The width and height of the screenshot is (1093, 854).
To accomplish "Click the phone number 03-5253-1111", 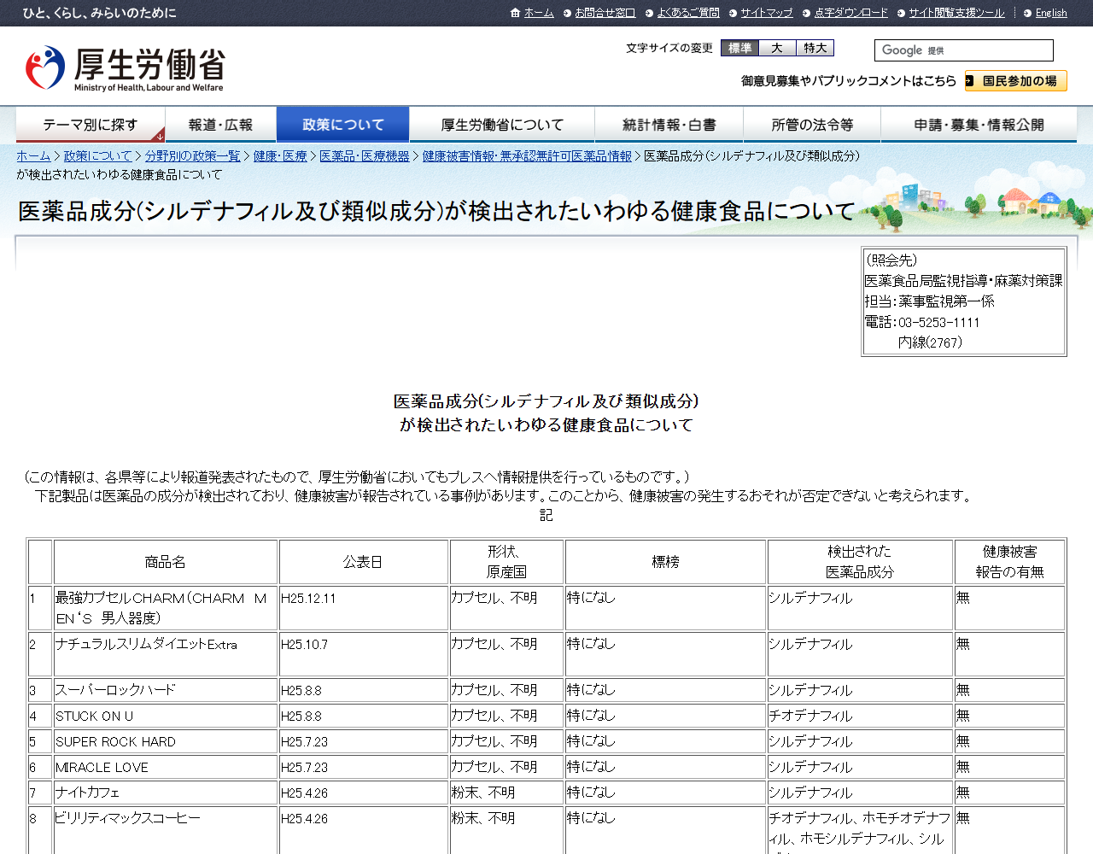I will (x=939, y=322).
